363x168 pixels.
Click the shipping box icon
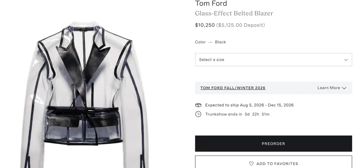click(198, 105)
